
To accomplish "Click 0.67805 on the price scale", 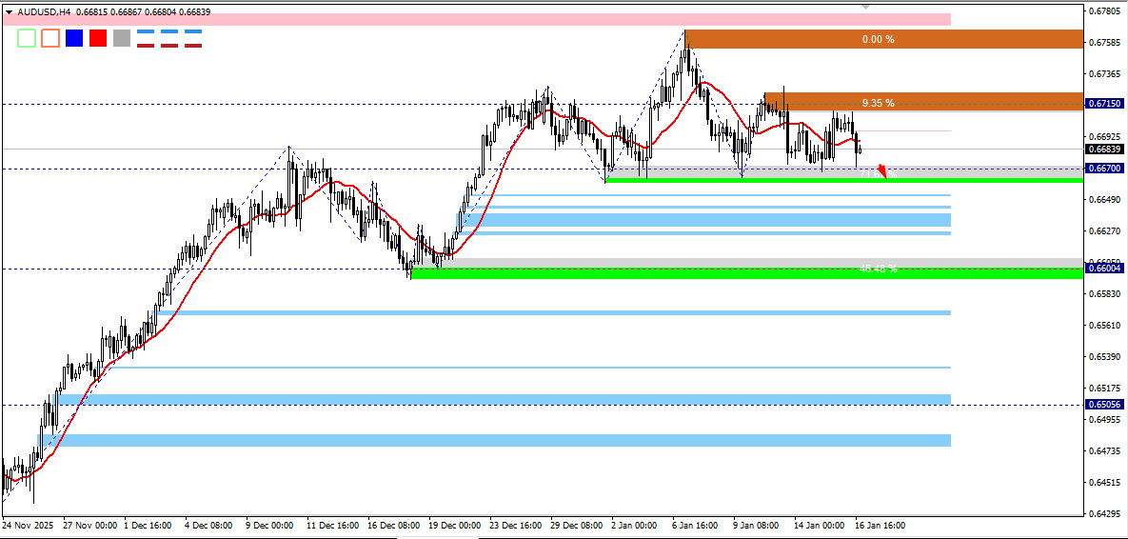I will tap(1105, 10).
